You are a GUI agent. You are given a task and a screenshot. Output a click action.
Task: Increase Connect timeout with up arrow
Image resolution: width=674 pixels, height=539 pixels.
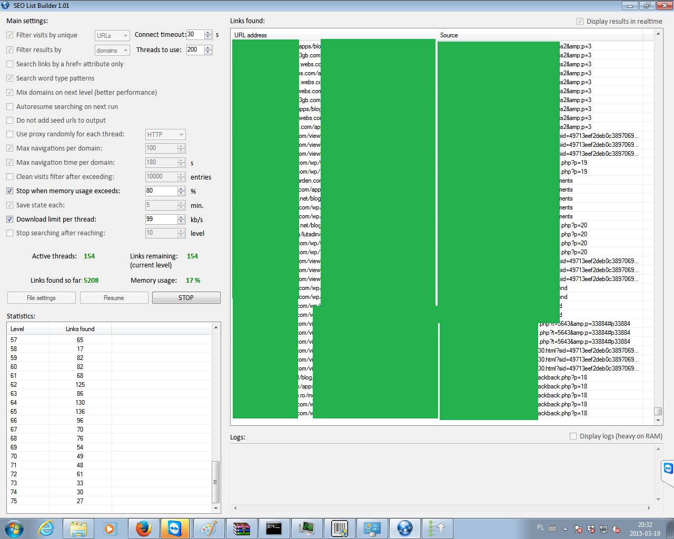tap(208, 33)
